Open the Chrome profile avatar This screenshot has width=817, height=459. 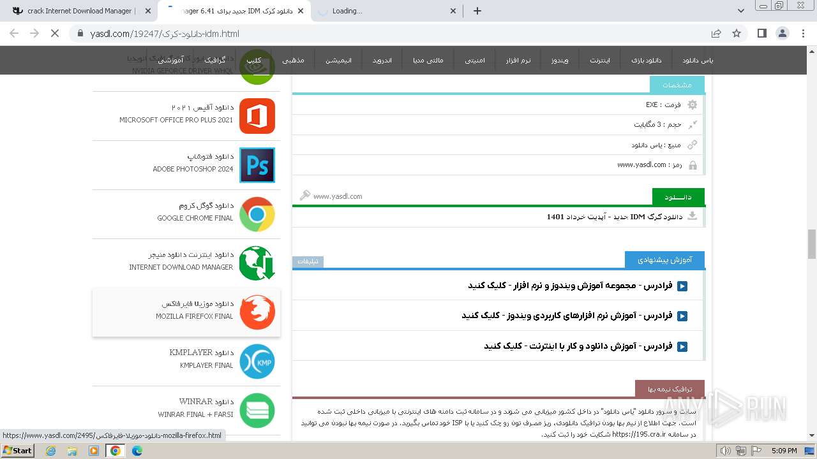783,33
